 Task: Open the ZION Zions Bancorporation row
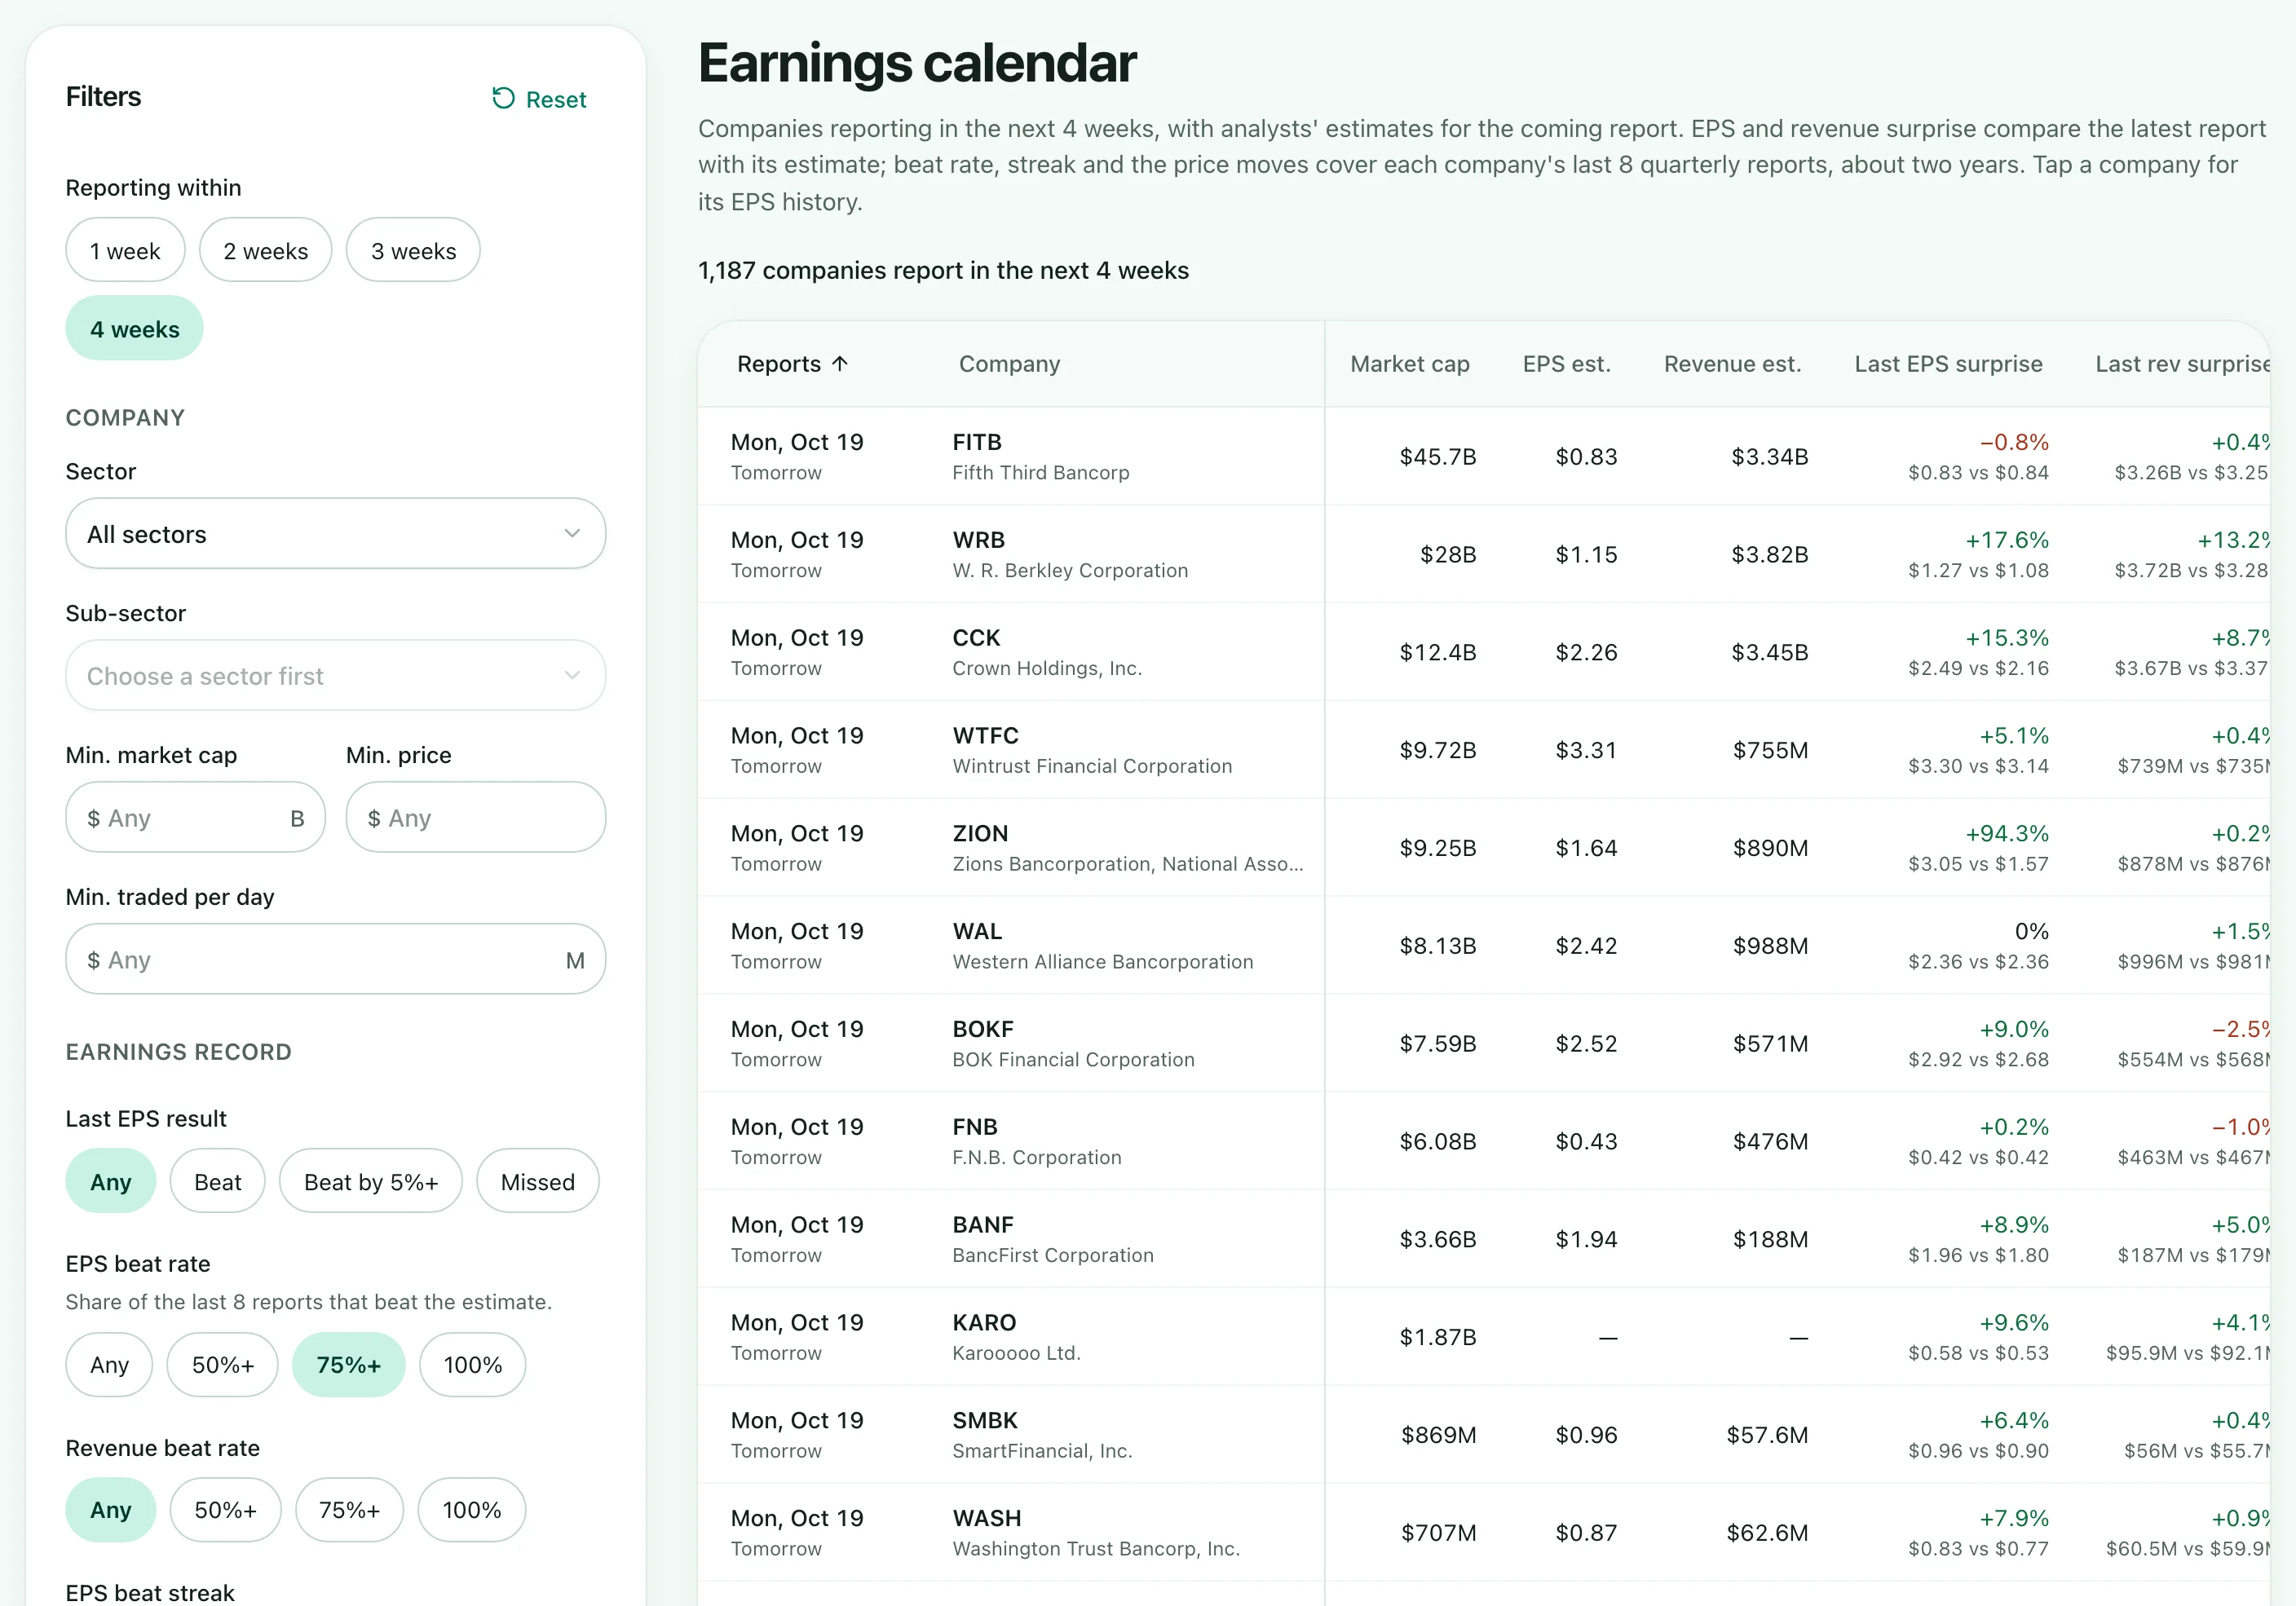coord(1483,848)
